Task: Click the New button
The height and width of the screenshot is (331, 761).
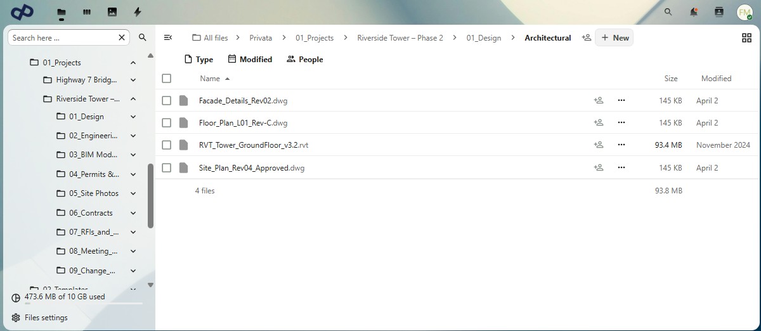Action: [614, 38]
